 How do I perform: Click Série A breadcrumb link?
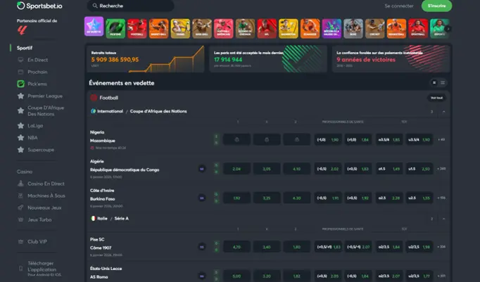[x=122, y=219]
